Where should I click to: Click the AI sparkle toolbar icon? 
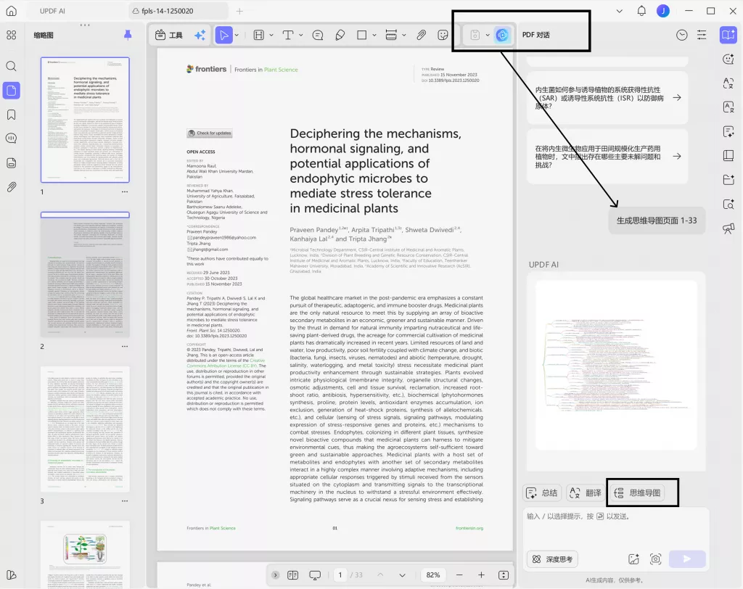point(200,35)
